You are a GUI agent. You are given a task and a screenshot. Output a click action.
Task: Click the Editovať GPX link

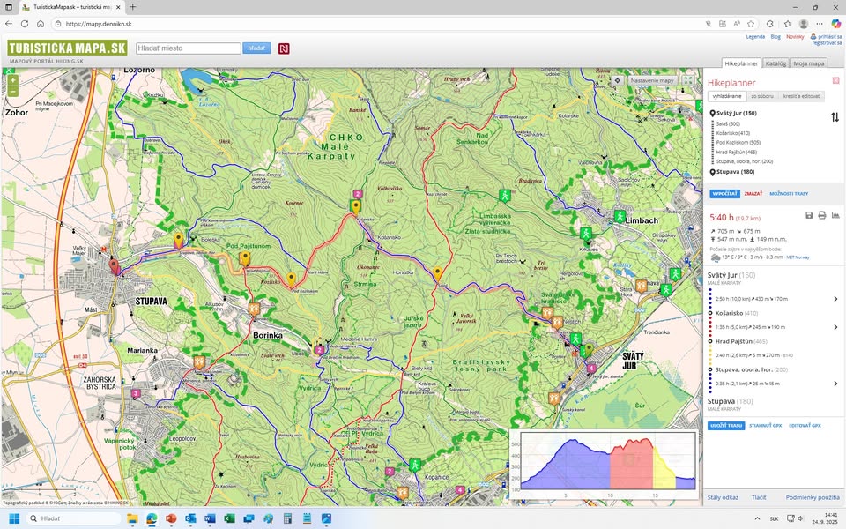pos(805,425)
